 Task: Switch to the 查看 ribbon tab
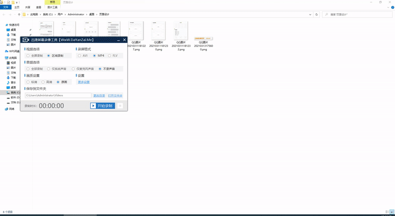39,7
